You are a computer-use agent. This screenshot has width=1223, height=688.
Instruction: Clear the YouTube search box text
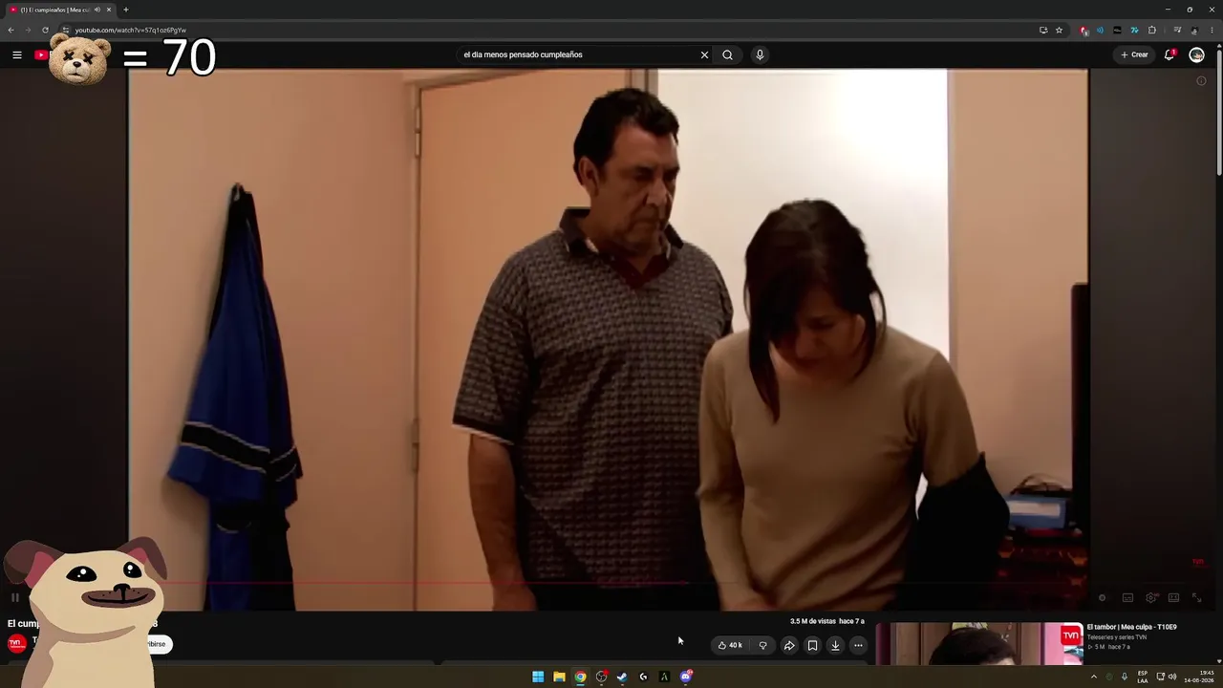coord(704,54)
